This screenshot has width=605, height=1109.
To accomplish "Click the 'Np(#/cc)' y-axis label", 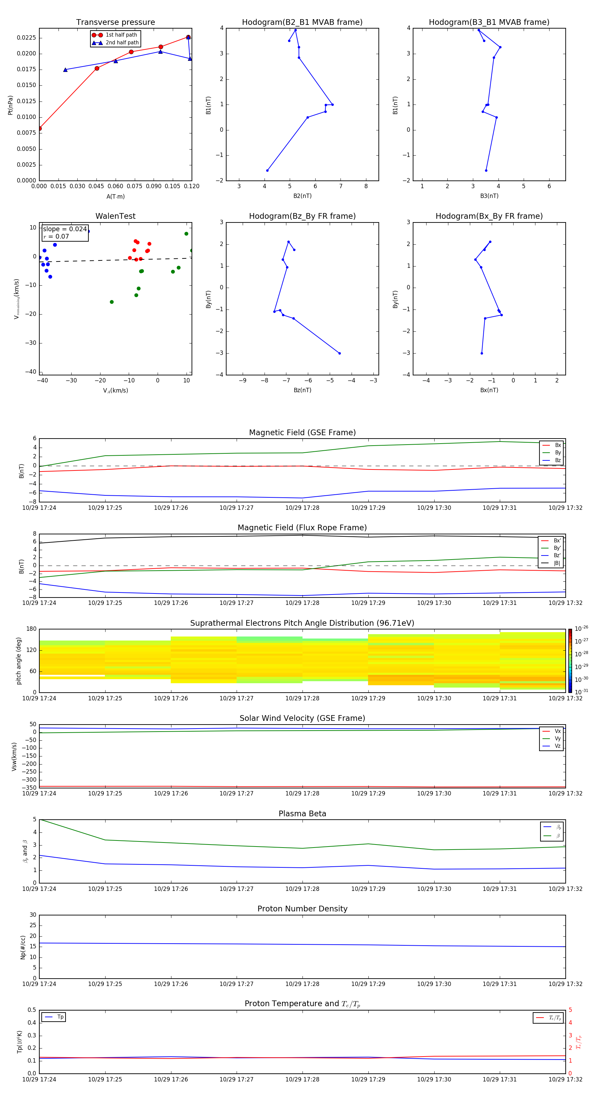I will [x=23, y=947].
